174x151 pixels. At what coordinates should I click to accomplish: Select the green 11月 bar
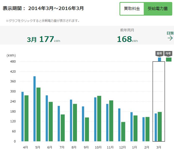[x=111, y=121]
